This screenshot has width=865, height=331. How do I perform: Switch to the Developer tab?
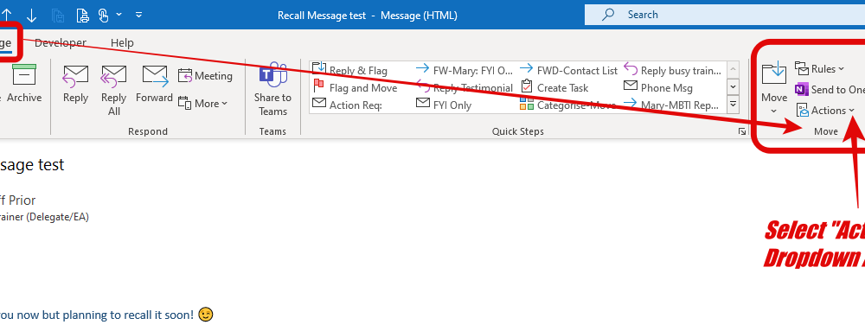pos(61,42)
